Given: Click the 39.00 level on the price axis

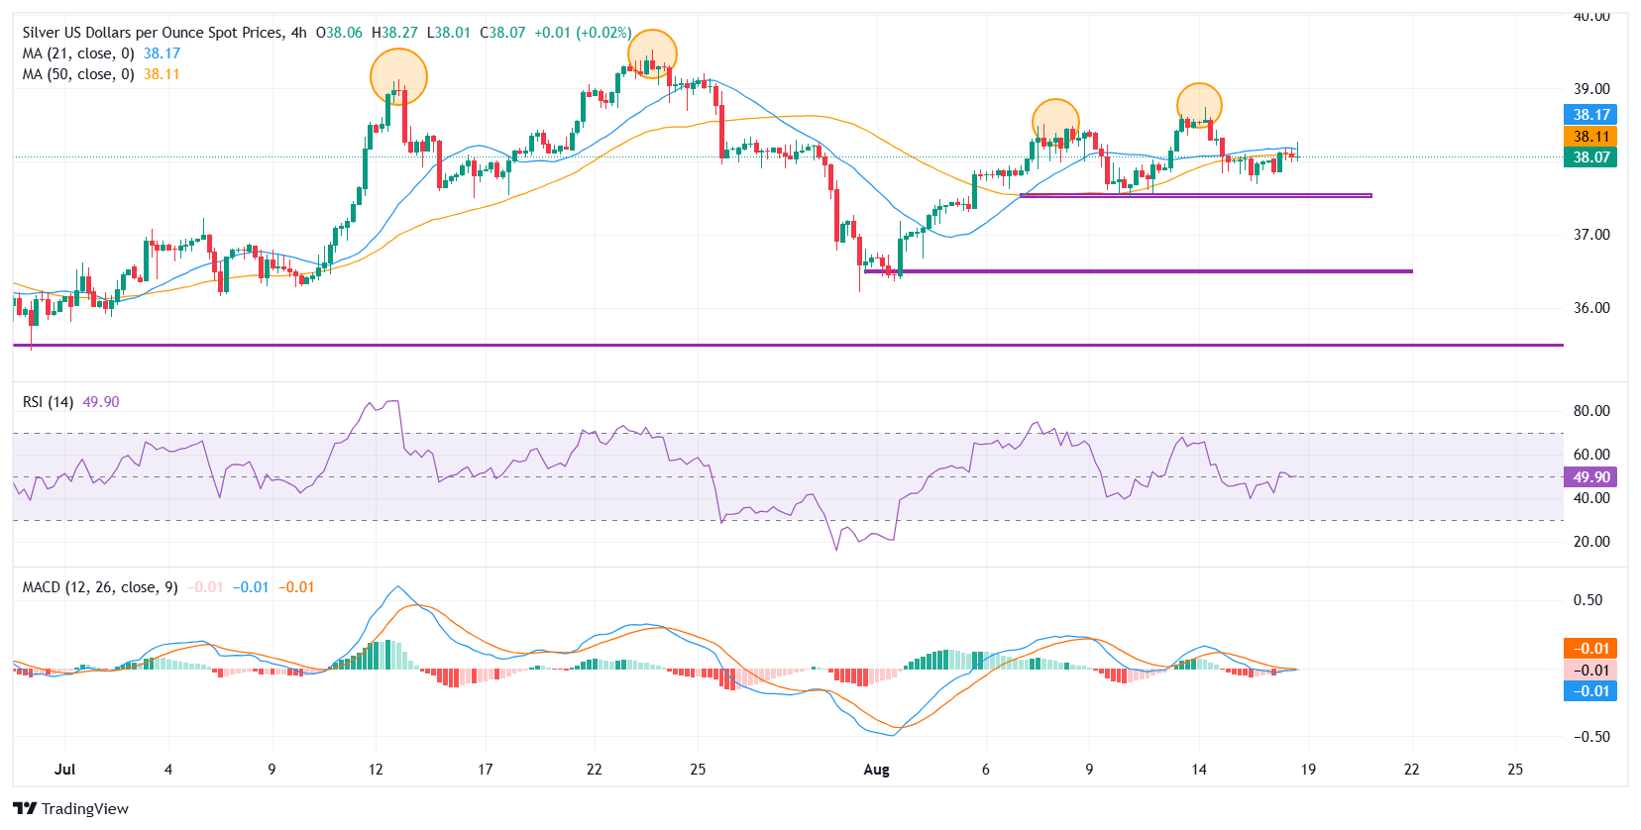Looking at the screenshot, I should 1591,89.
